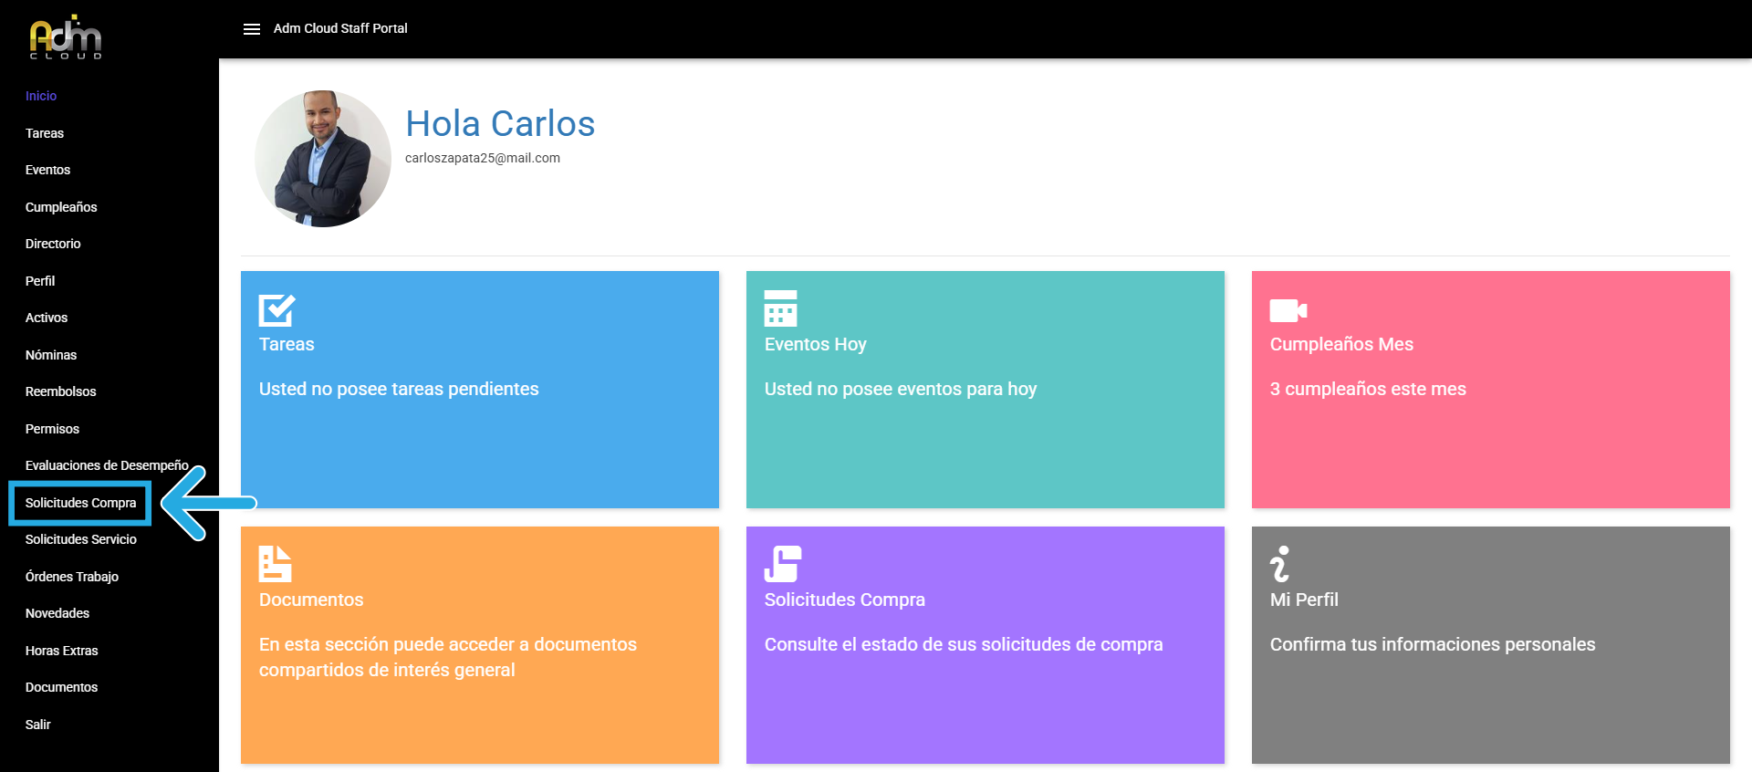The image size is (1752, 772).
Task: Toggle the hamburger menu icon
Action: 252,29
